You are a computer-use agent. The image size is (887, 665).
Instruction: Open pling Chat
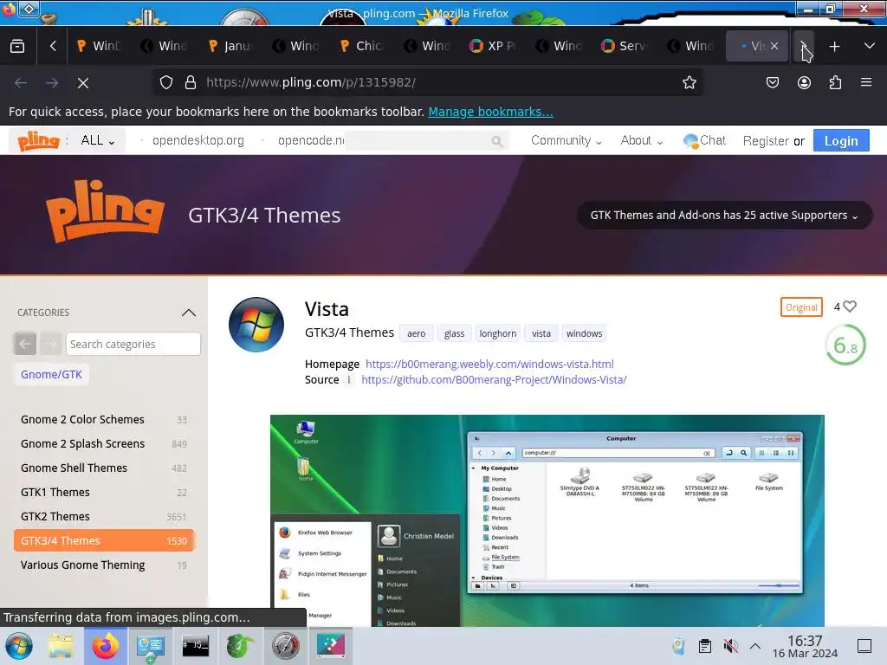[705, 140]
